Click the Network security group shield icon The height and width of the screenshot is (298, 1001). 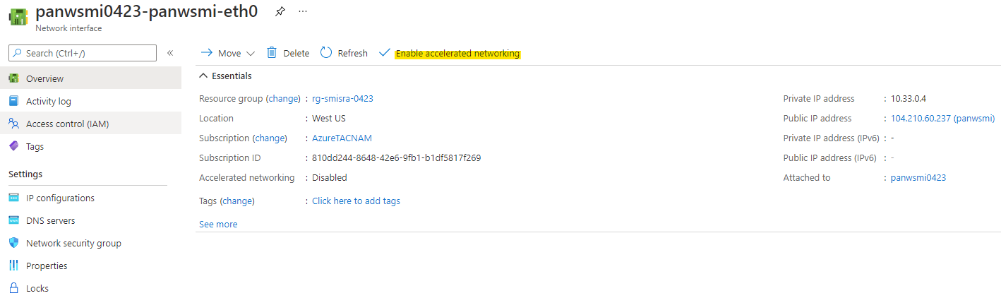(x=13, y=243)
